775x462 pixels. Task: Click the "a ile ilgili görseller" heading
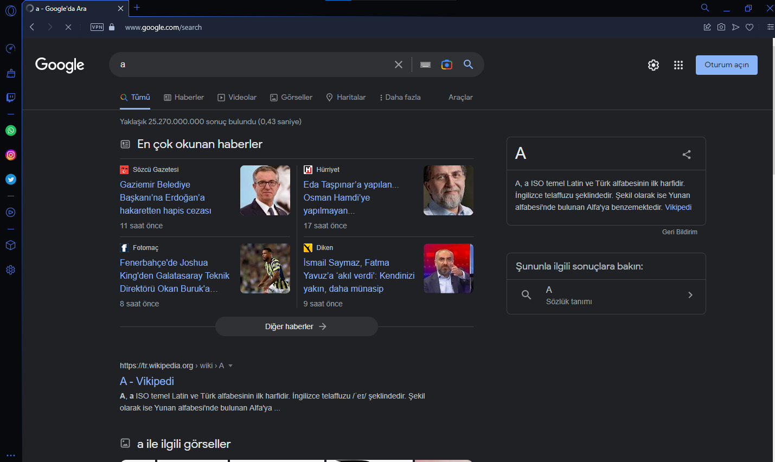coord(184,444)
